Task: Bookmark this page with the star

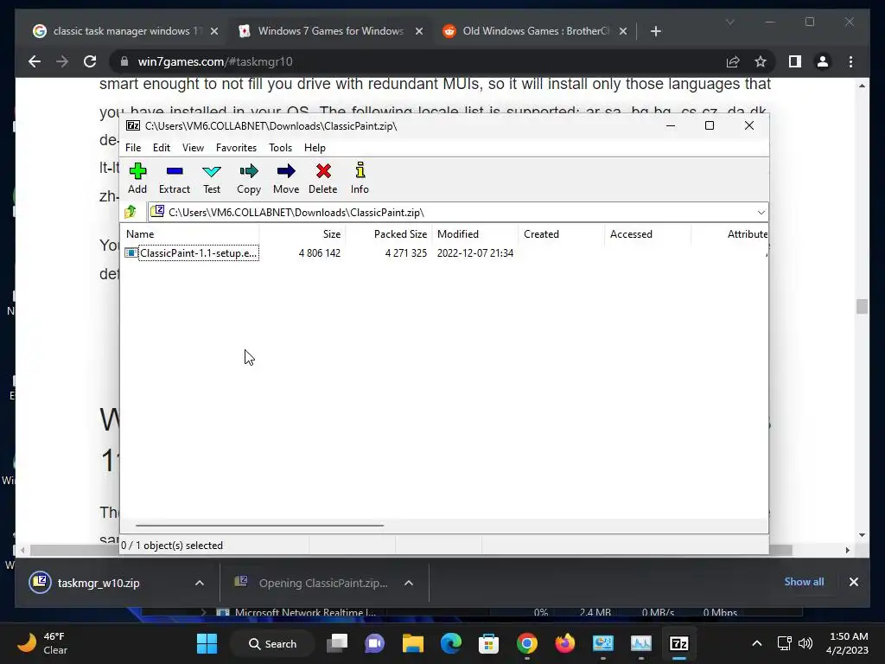Action: coord(761,61)
